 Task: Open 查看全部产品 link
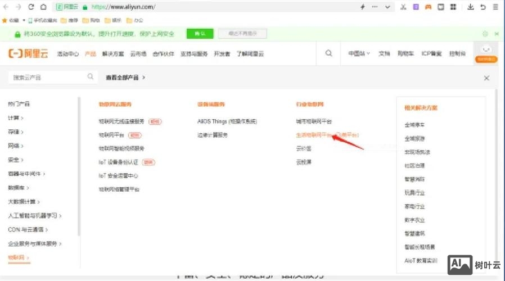click(x=125, y=78)
